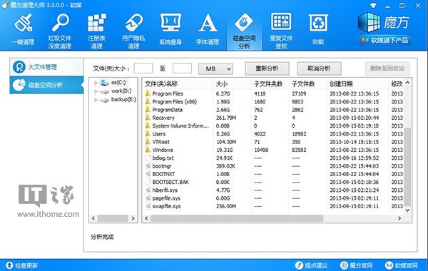Click the 重新分析 button
Viewport: 428px width, 271px height.
[267, 68]
